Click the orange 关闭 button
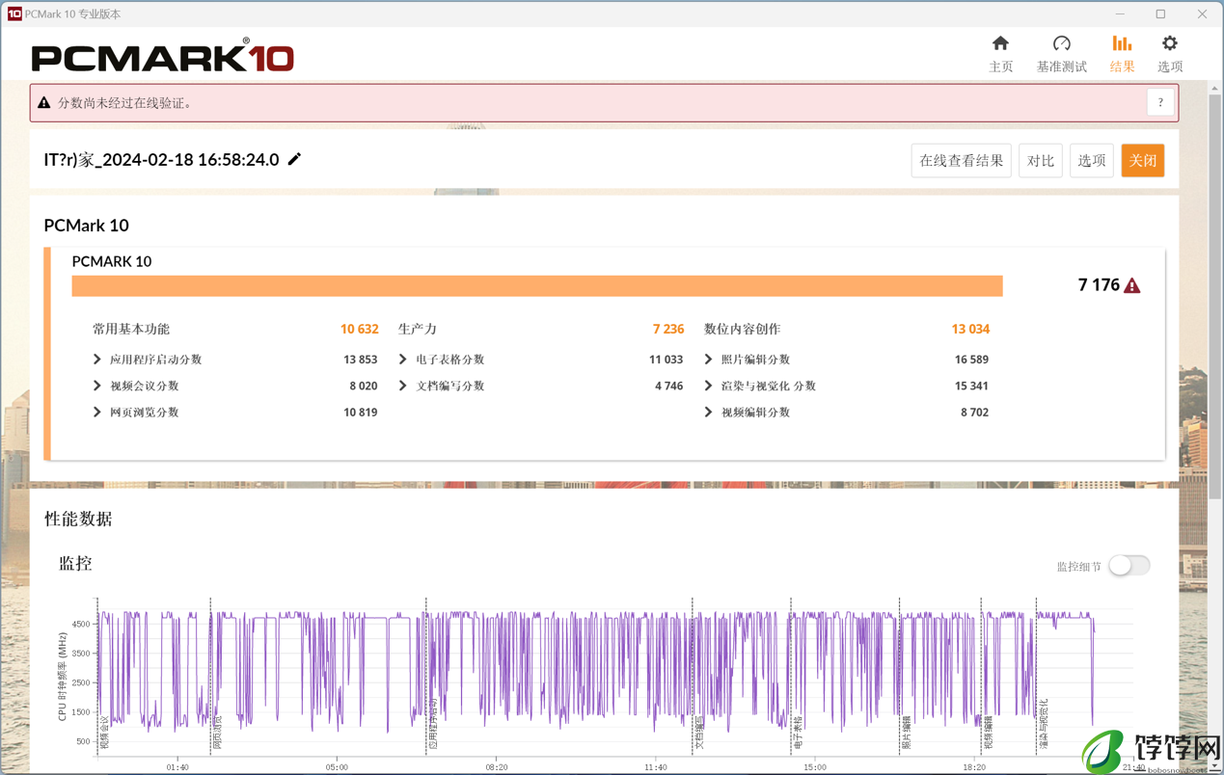The height and width of the screenshot is (775, 1224). 1143,161
